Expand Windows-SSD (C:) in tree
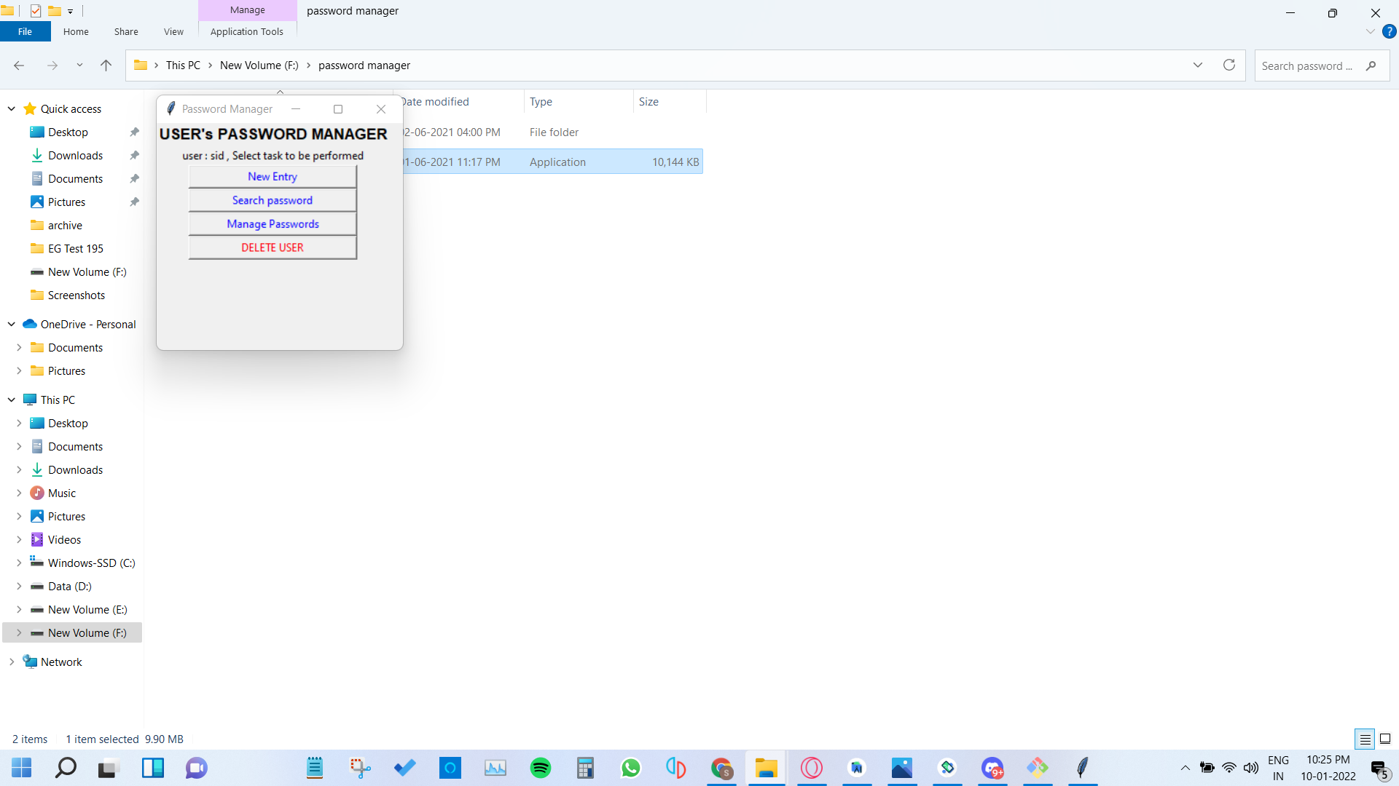The image size is (1399, 786). point(19,563)
